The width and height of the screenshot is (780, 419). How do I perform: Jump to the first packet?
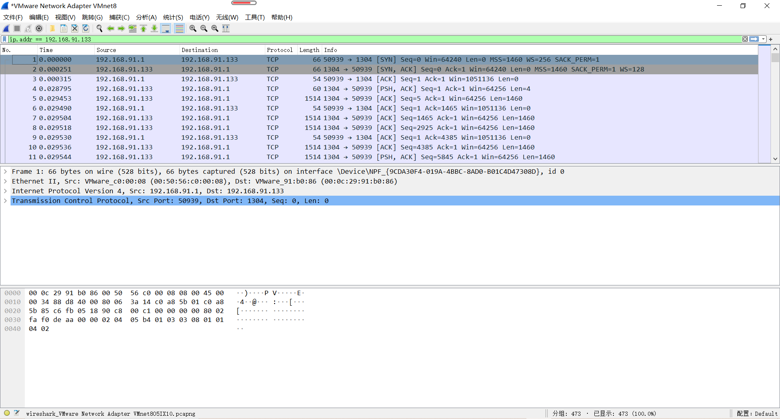tap(143, 28)
